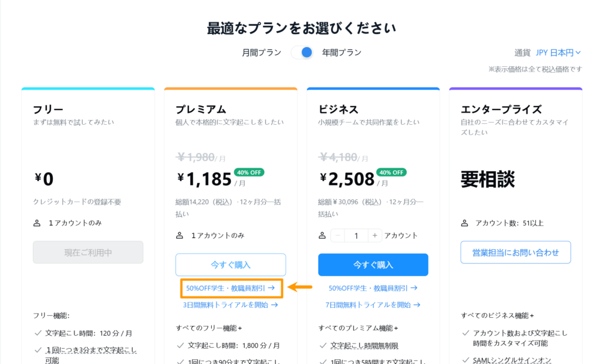The height and width of the screenshot is (364, 601).
Task: Click the account quantity input field
Action: click(x=356, y=236)
